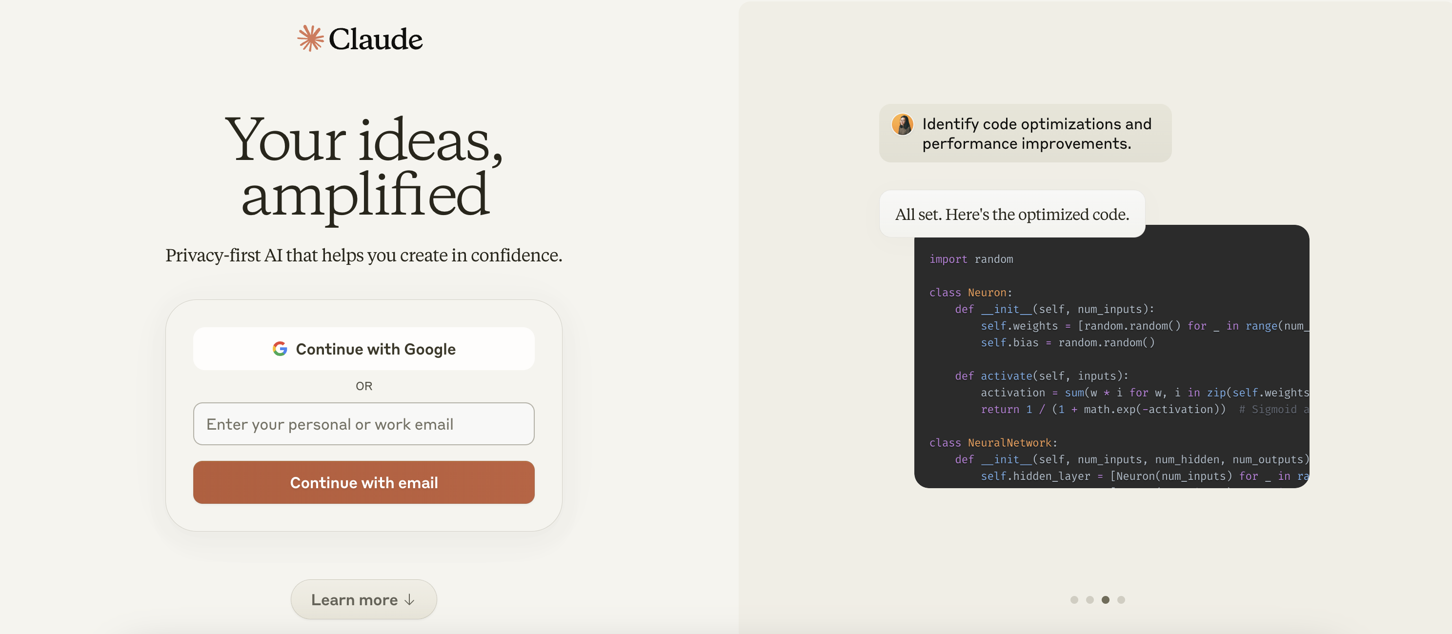Click 'Identify code optimizations' prompt bubble
Viewport: 1452px width, 634px height.
[1025, 133]
